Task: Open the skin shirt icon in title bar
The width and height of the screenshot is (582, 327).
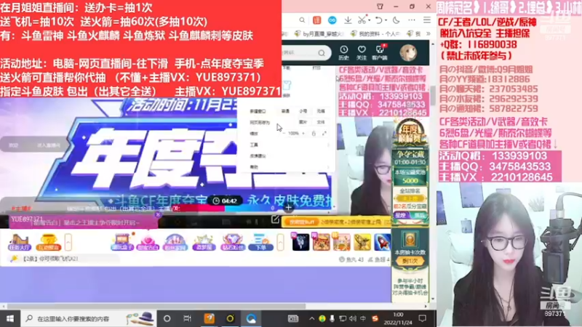Action: pos(380,7)
